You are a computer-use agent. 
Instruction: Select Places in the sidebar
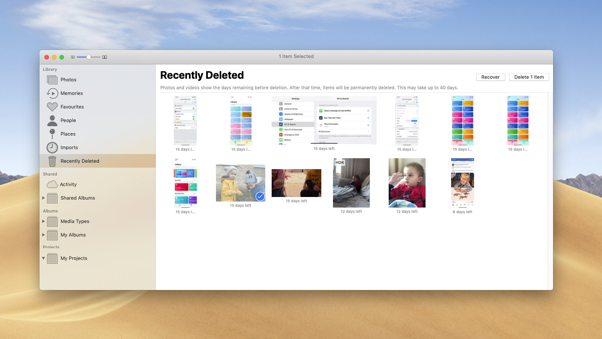point(68,134)
